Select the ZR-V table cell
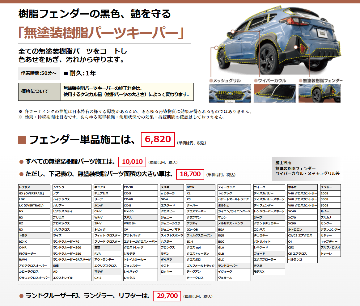360x306 pixels. click(x=107, y=223)
